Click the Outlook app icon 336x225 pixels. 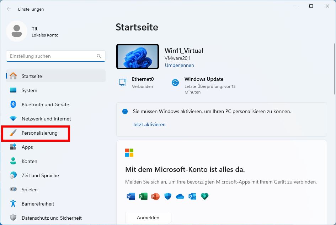point(192,196)
